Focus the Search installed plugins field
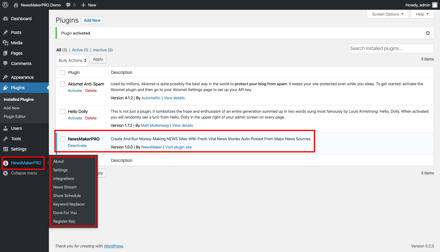This screenshot has width=440, height=252. 391,48
